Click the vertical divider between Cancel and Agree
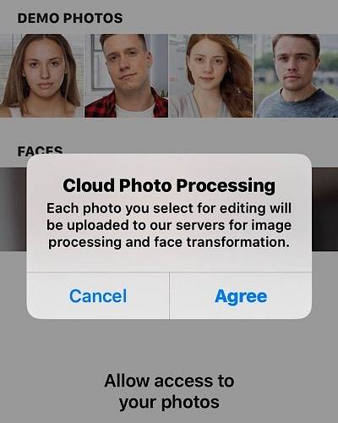Viewport: 338px width, 423px height. 169,295
